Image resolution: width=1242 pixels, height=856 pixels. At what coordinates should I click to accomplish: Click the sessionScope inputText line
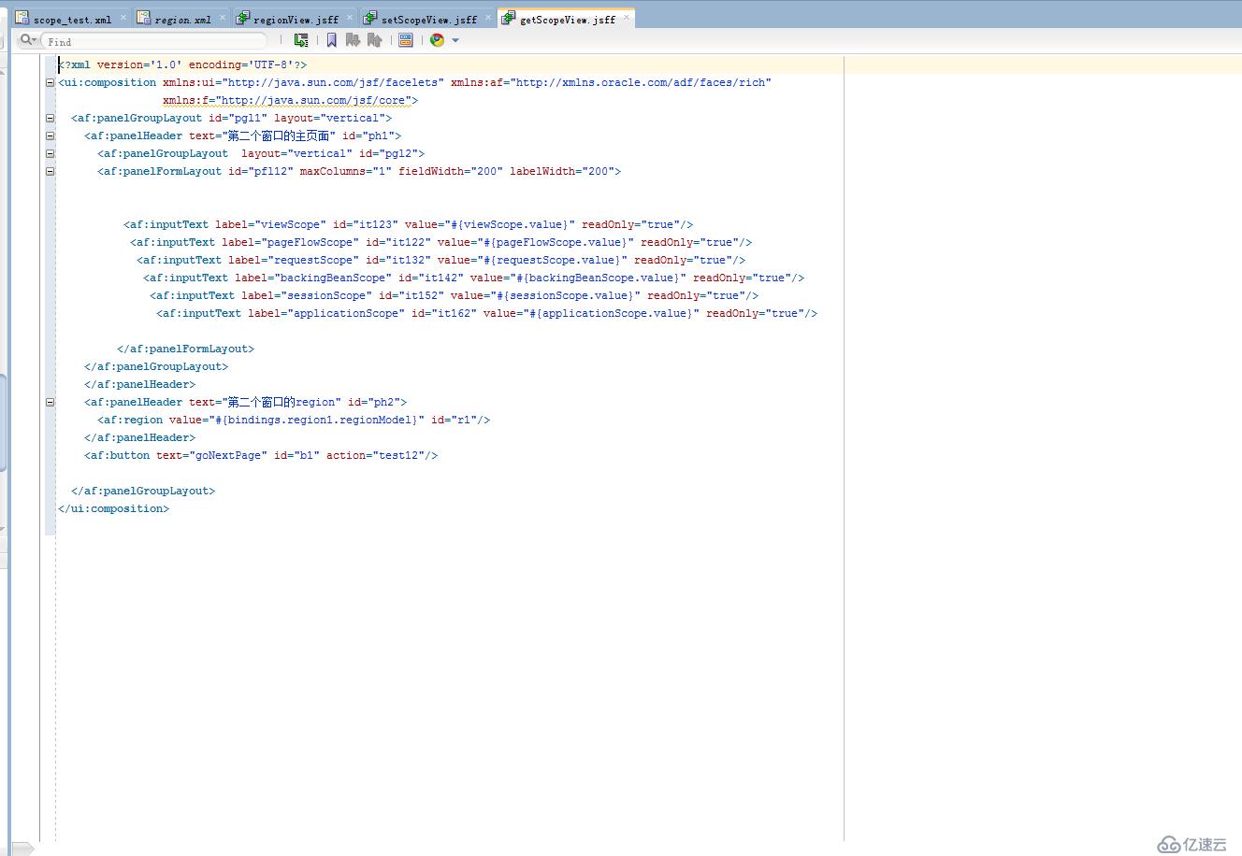click(x=454, y=295)
